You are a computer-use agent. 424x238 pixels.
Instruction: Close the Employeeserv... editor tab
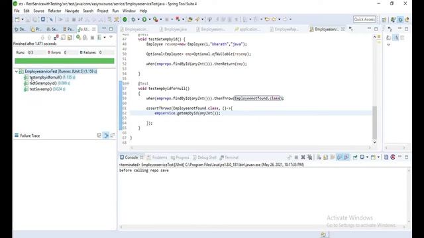[343, 29]
